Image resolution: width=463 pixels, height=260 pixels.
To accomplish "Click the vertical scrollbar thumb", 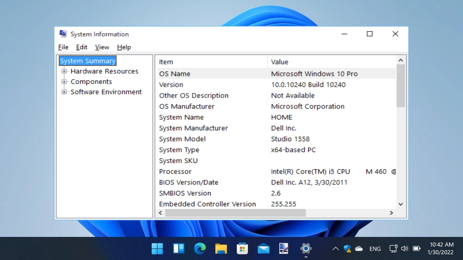I will (401, 86).
